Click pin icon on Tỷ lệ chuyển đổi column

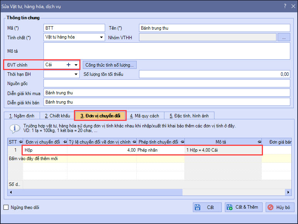[134, 142]
